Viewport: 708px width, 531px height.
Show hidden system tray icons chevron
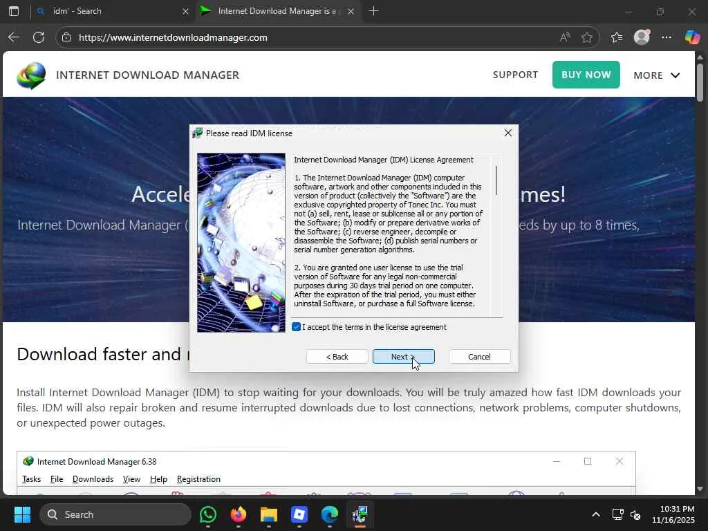(x=596, y=514)
